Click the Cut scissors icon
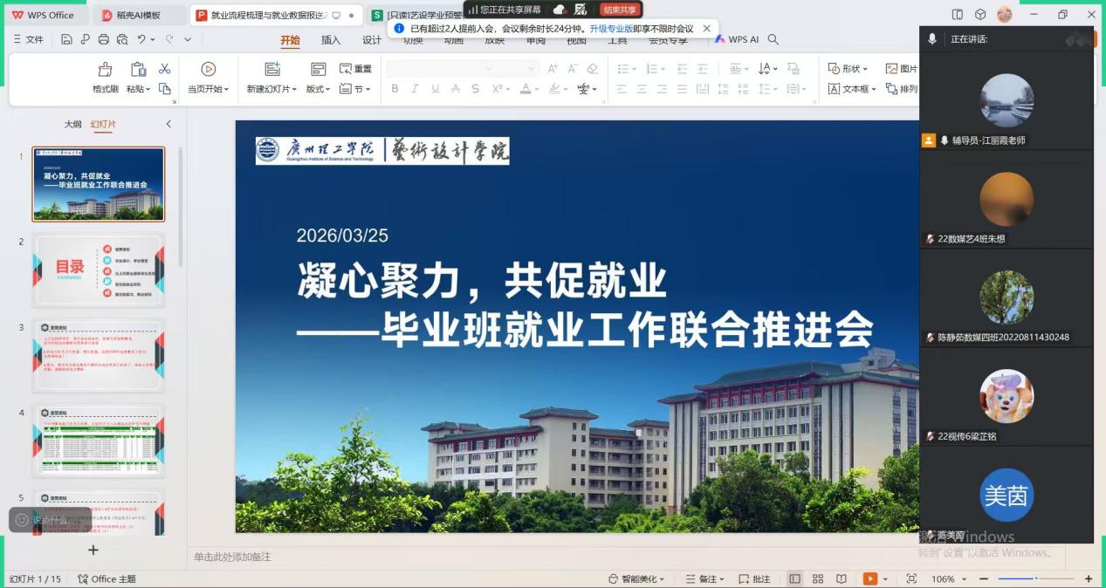The height and width of the screenshot is (588, 1106). (164, 70)
